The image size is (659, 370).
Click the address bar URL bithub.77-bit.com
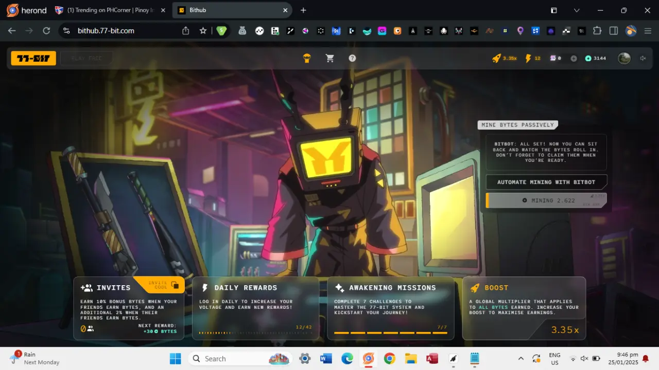106,31
